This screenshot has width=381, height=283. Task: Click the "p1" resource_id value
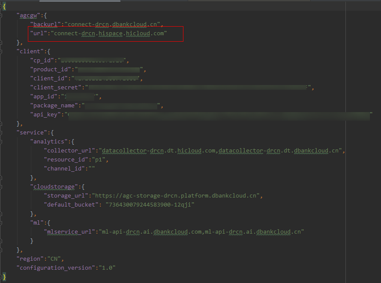(x=99, y=159)
